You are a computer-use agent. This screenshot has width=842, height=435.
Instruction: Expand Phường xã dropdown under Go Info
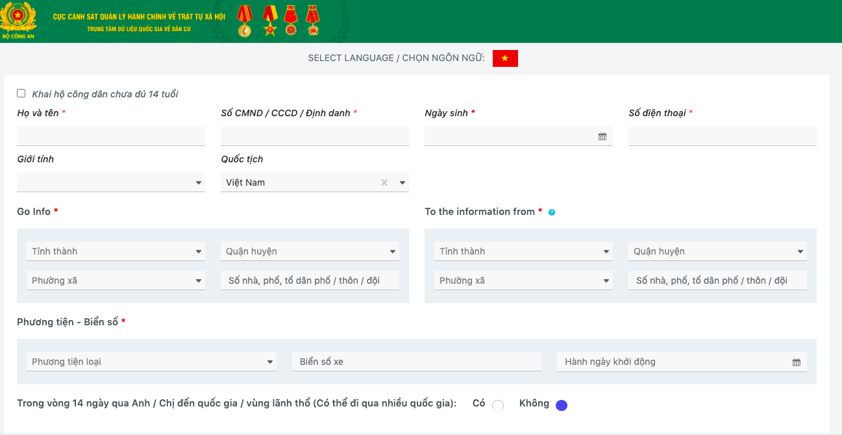pyautogui.click(x=116, y=280)
